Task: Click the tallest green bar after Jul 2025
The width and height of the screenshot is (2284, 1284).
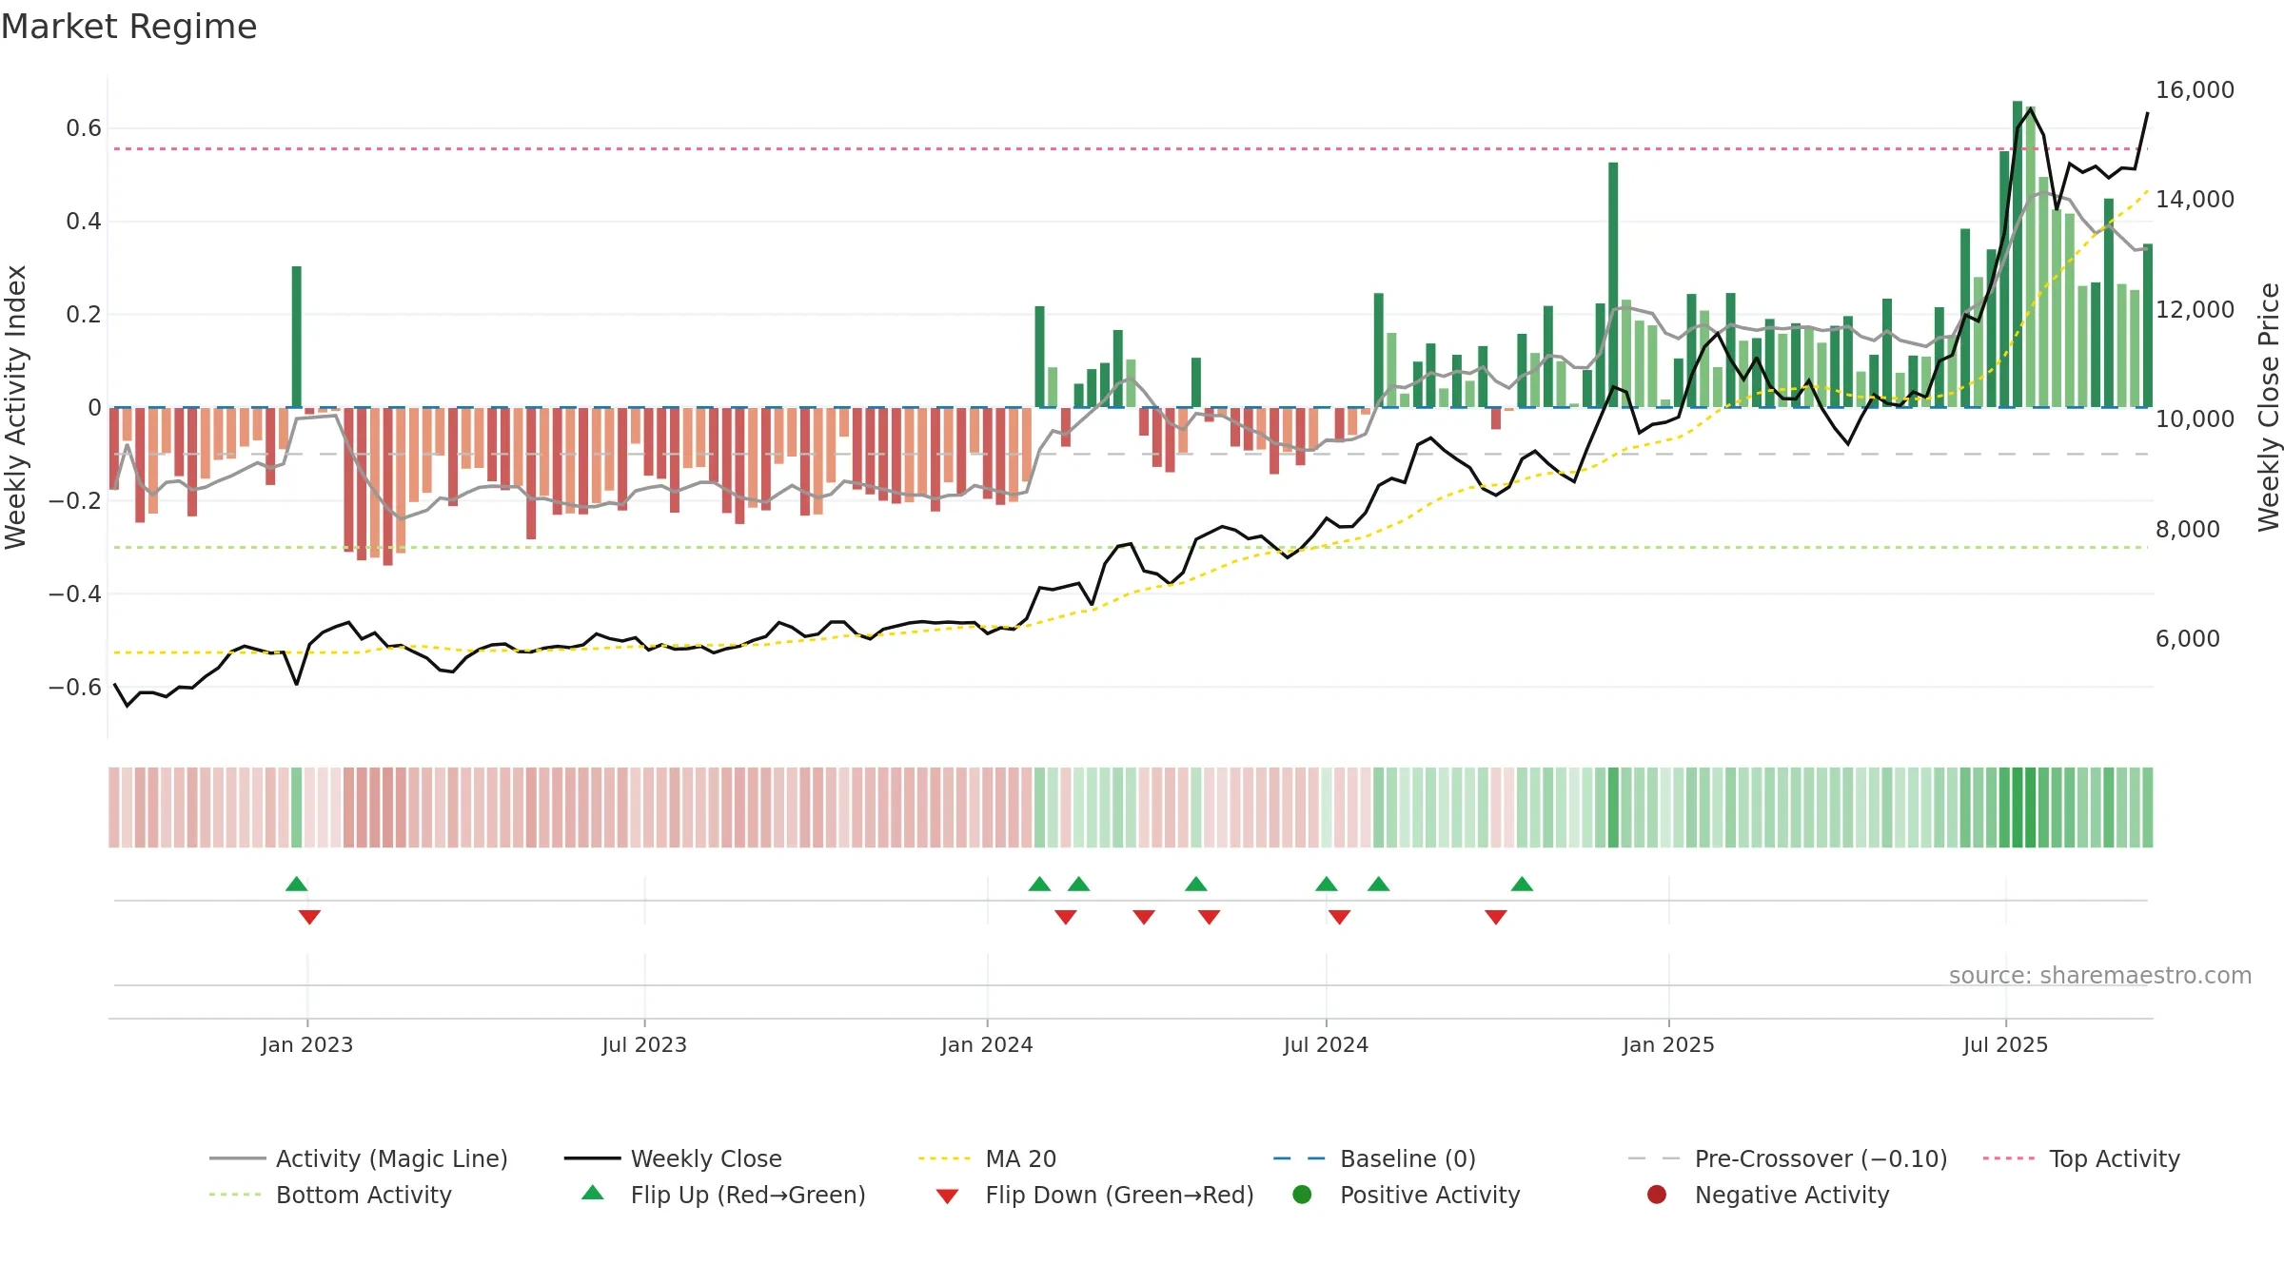Action: 2018,254
